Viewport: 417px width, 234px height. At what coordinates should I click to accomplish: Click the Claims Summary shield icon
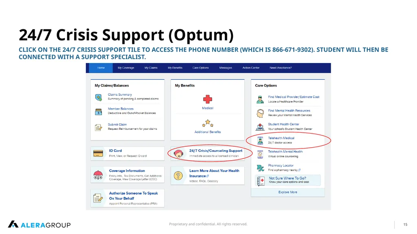tap(99, 97)
